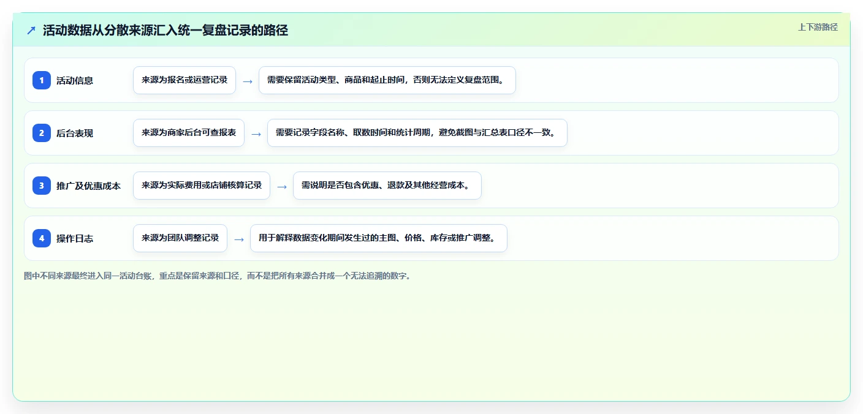Click the 来源为报名或运营记录 box

(x=184, y=80)
